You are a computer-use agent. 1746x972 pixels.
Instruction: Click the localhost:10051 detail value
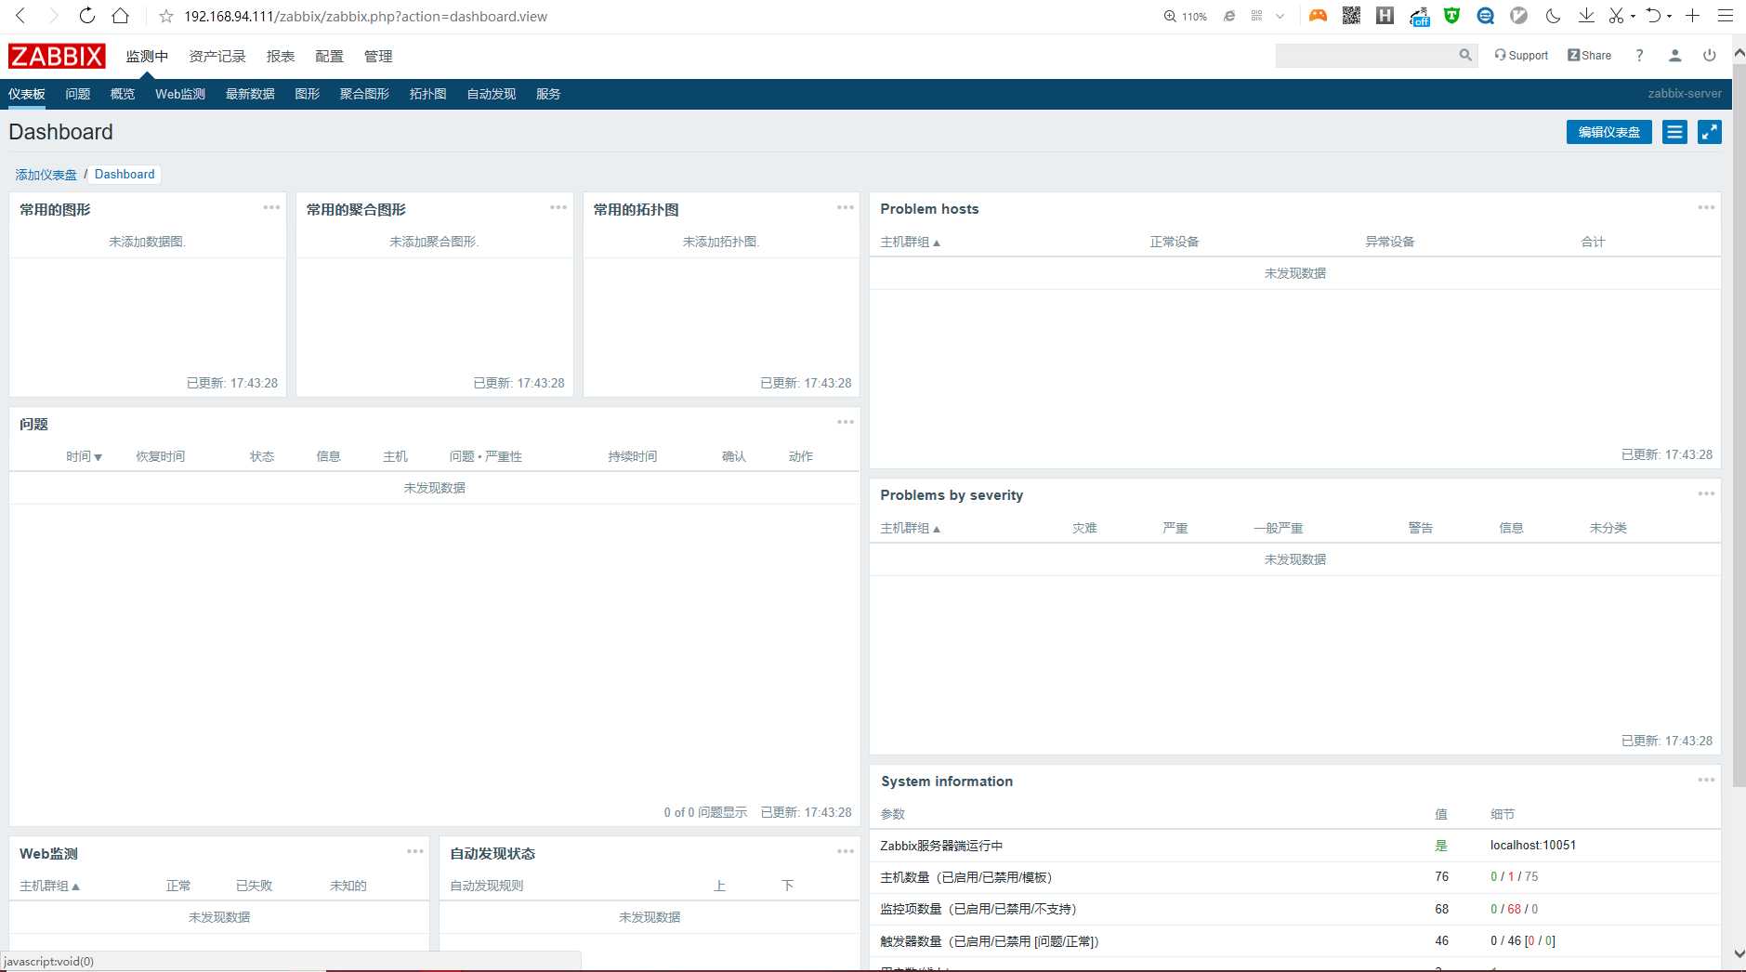point(1533,845)
